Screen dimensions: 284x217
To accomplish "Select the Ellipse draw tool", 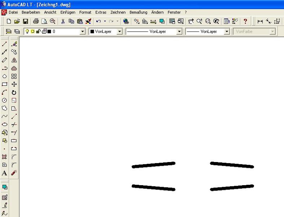I will [4, 124].
